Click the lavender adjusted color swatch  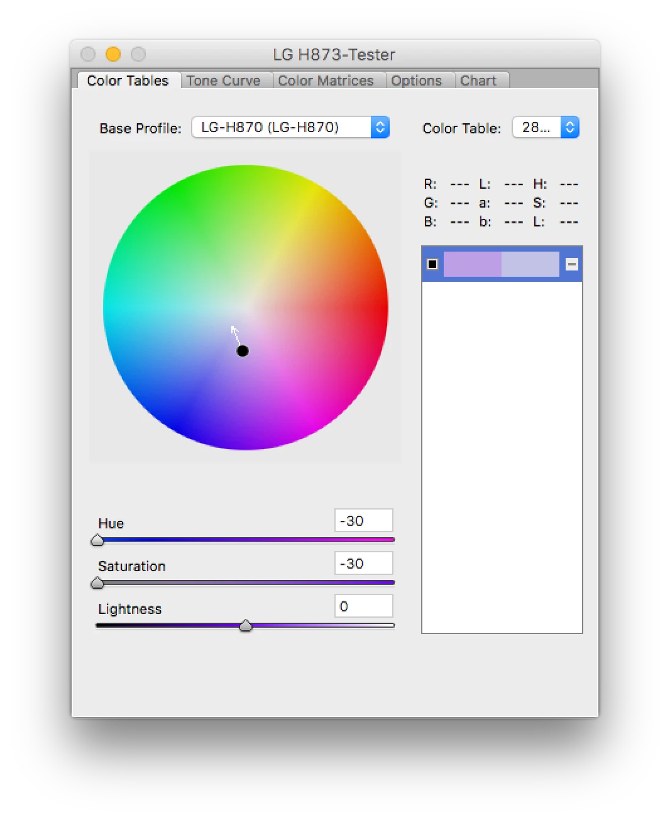[x=530, y=264]
